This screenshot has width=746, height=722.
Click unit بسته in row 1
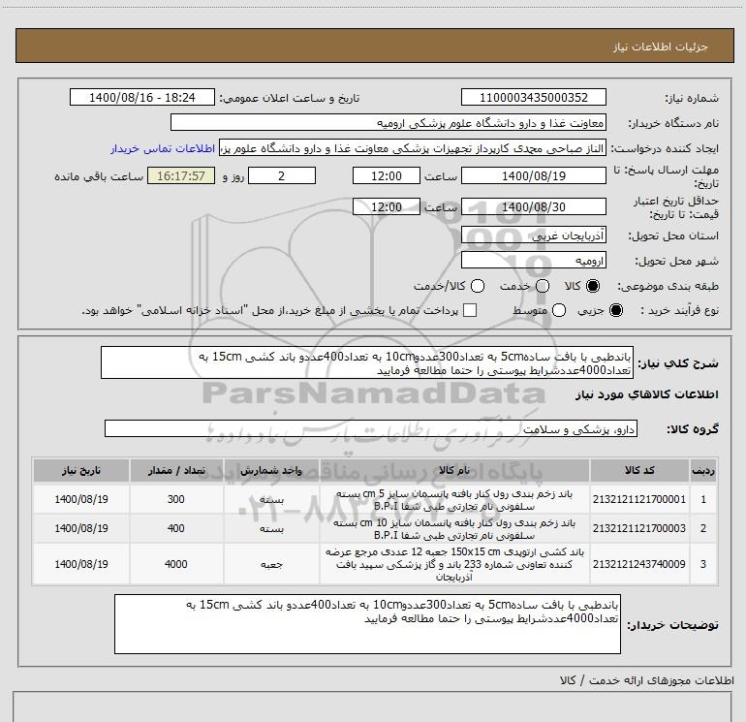point(271,500)
